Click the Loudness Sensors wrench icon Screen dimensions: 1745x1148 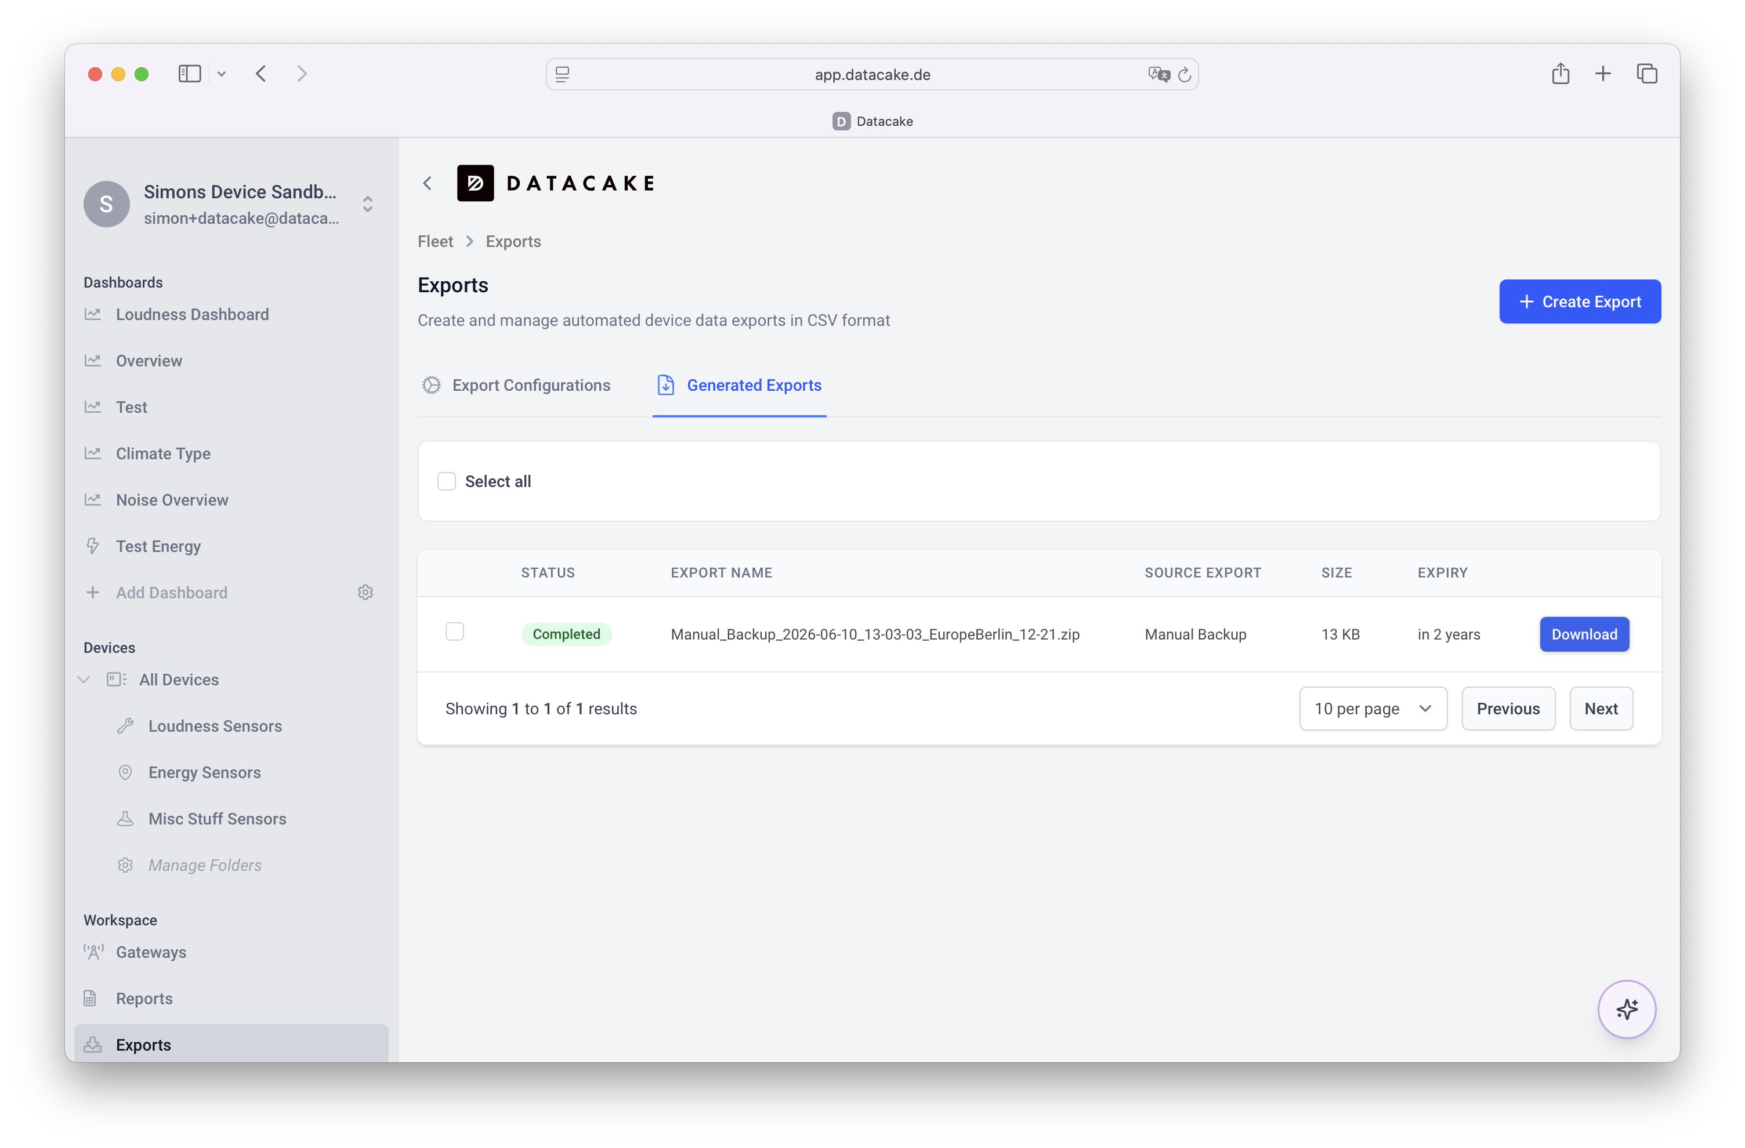click(125, 726)
